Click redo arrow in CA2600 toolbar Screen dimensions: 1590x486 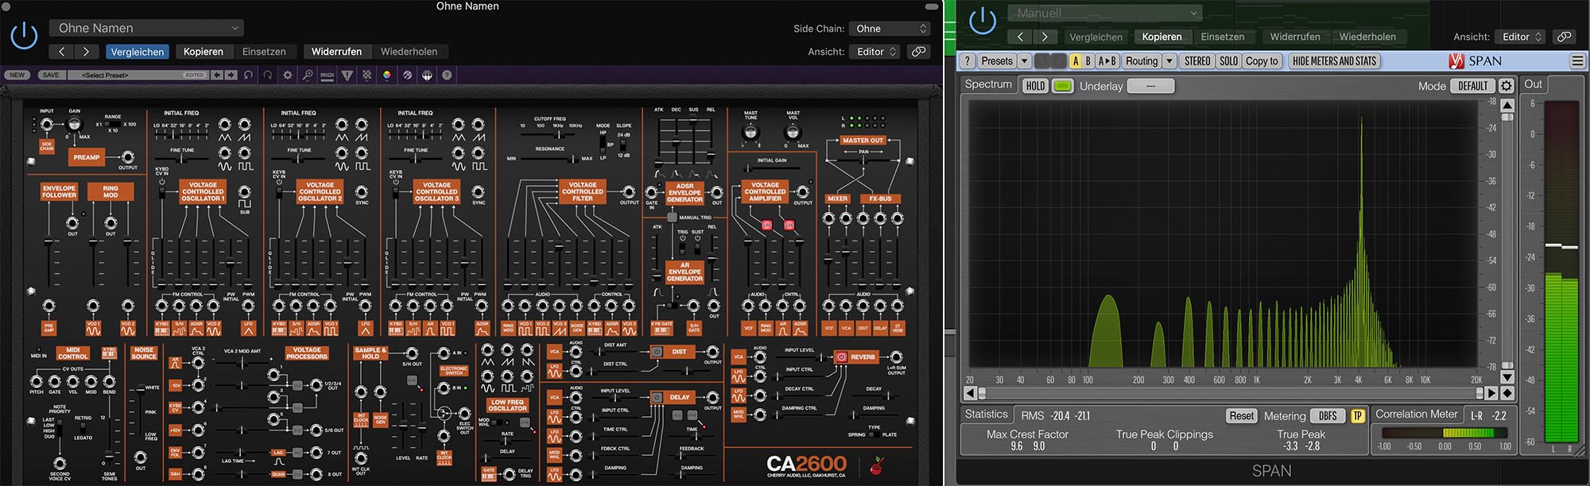pos(268,75)
